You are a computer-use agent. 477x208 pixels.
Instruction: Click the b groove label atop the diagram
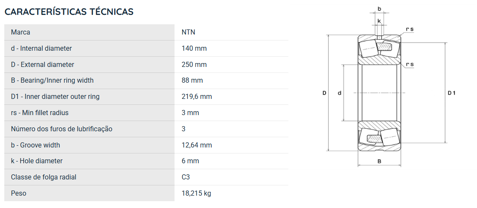click(x=379, y=9)
